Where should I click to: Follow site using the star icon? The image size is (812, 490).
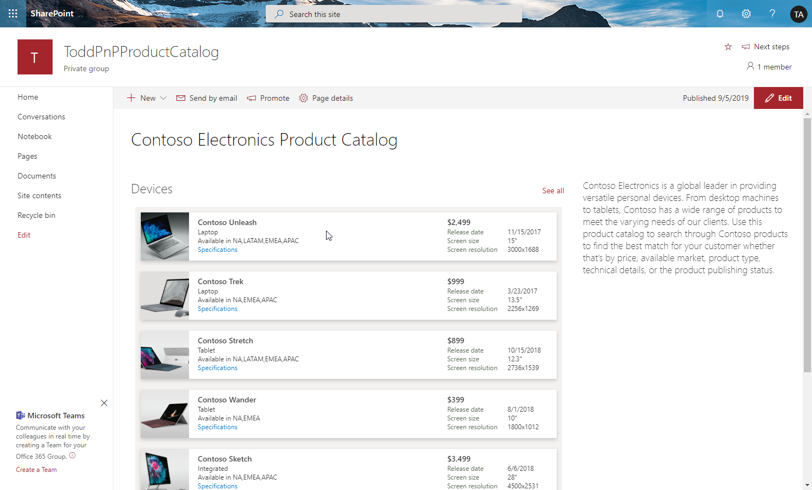tap(728, 47)
